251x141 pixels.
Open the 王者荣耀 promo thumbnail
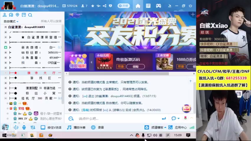click(x=164, y=62)
